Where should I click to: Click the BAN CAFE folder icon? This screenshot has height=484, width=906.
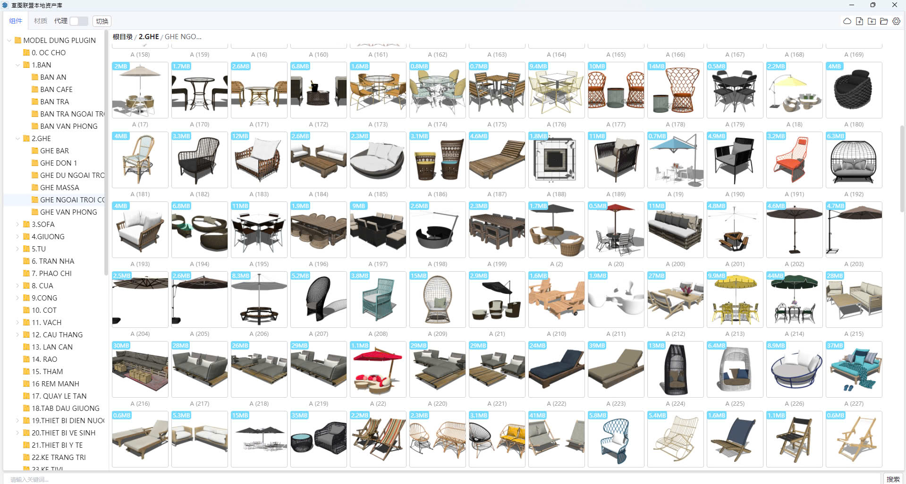coord(35,90)
